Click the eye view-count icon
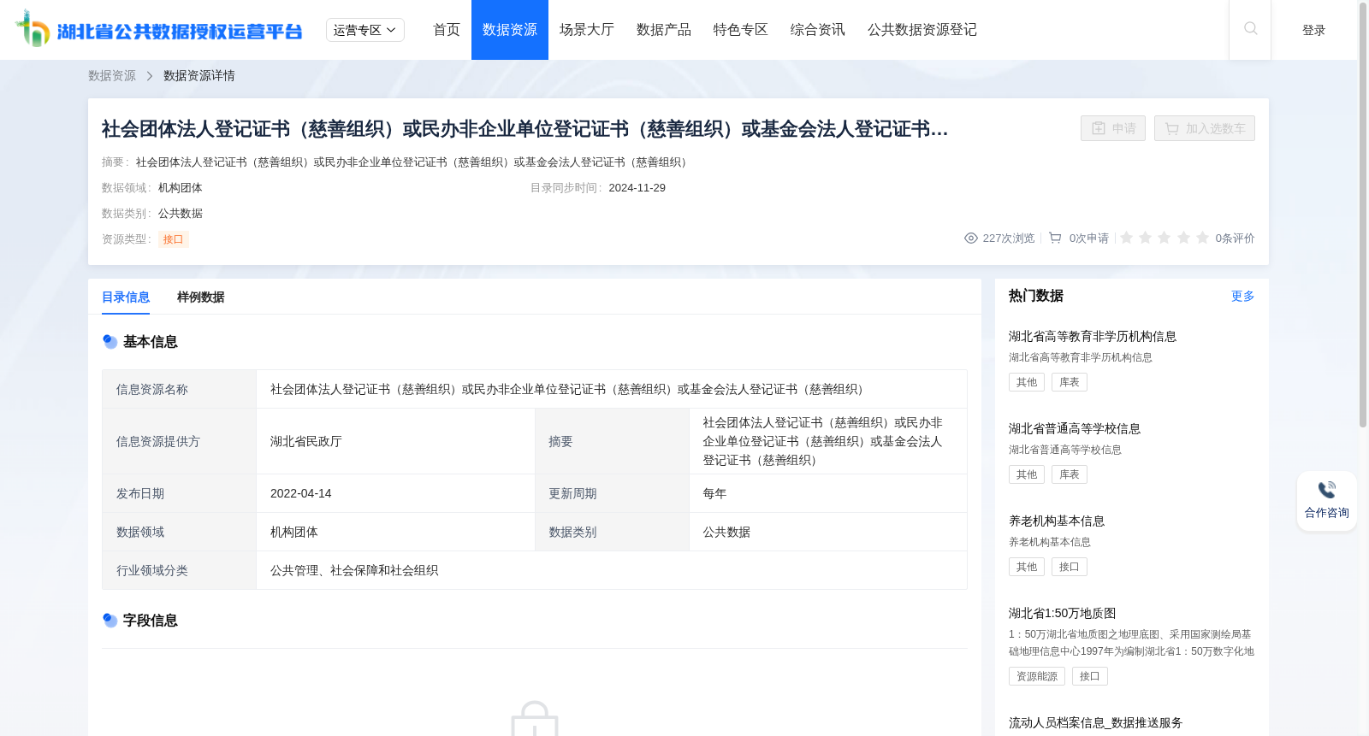The width and height of the screenshot is (1369, 736). point(971,238)
